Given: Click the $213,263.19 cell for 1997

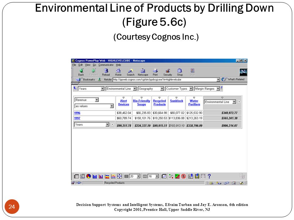Looking at the screenshot, I should click(194, 118).
